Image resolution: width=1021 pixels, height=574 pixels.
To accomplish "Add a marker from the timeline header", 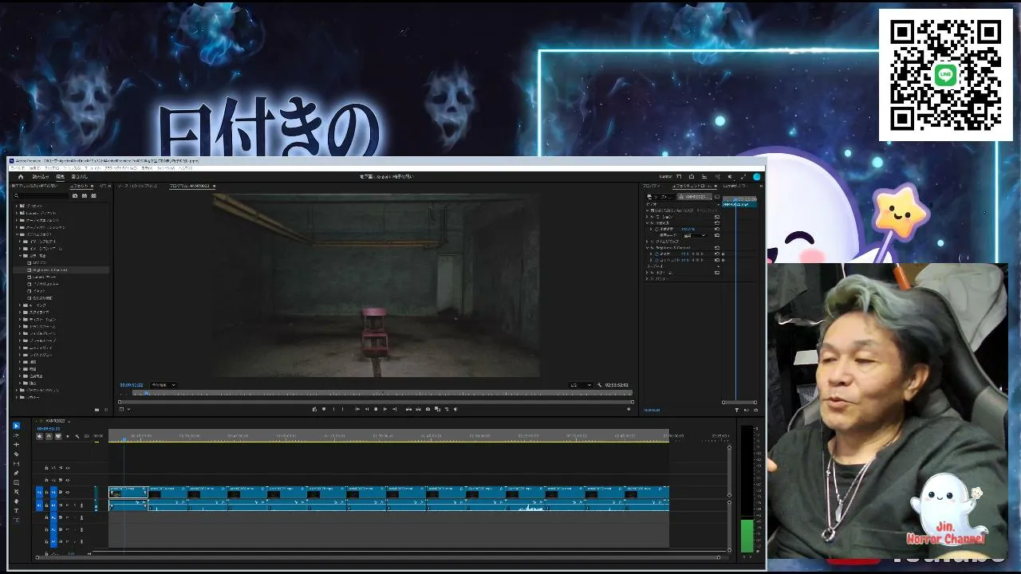I will [x=67, y=436].
